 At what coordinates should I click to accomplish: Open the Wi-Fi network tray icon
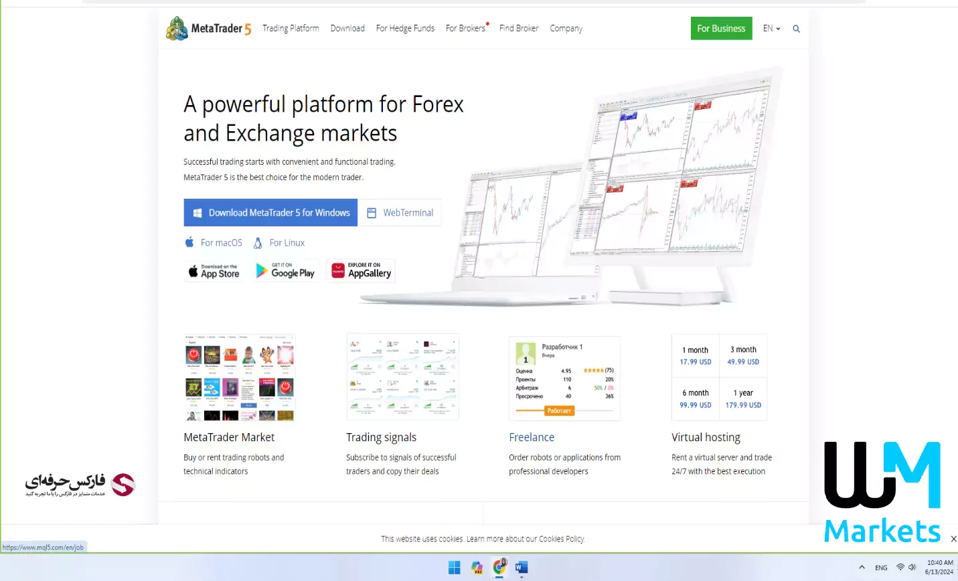(x=900, y=567)
